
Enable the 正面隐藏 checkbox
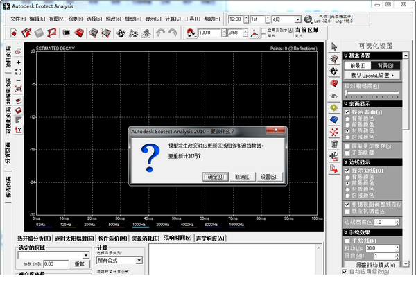(347, 153)
